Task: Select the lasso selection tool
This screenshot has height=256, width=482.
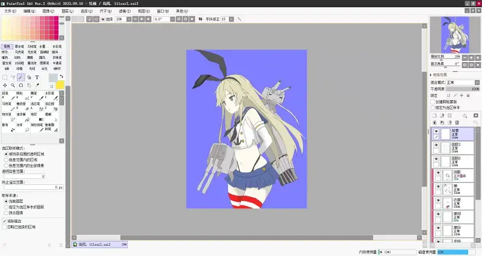Action: tap(13, 78)
